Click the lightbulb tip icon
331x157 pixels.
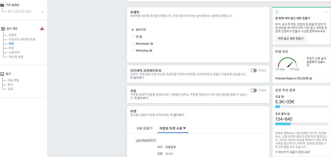click(277, 12)
